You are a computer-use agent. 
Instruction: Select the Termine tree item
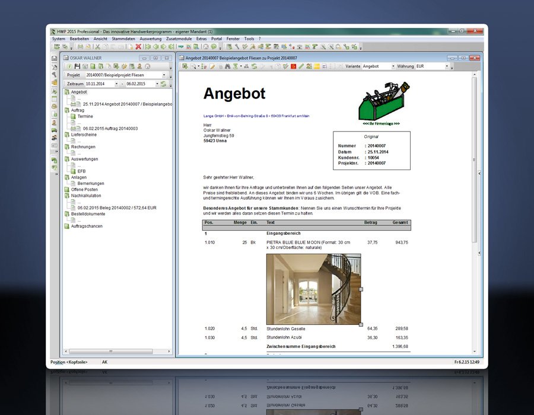[85, 116]
